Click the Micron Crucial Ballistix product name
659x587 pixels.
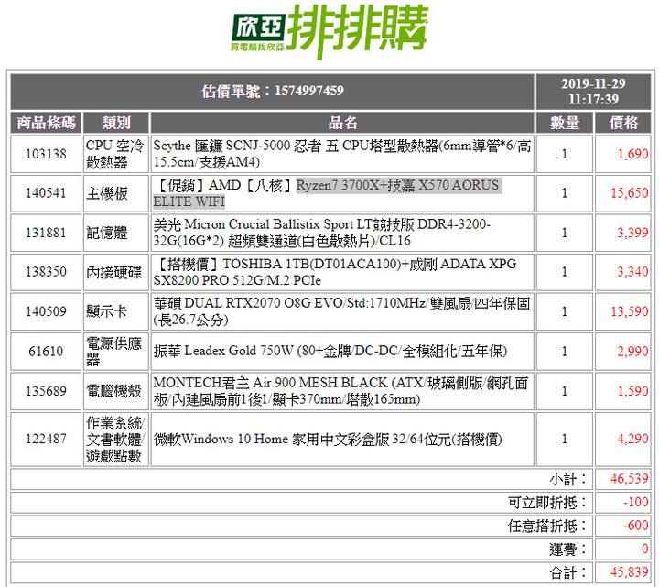pyautogui.click(x=322, y=233)
